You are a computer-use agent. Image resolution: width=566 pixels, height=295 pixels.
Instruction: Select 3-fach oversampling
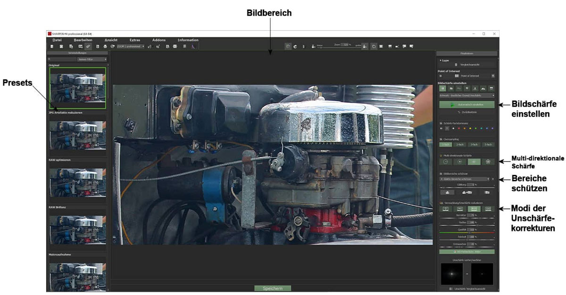(x=474, y=145)
